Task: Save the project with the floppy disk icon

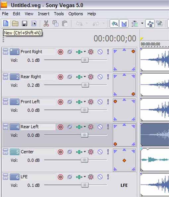Action: (x=25, y=24)
